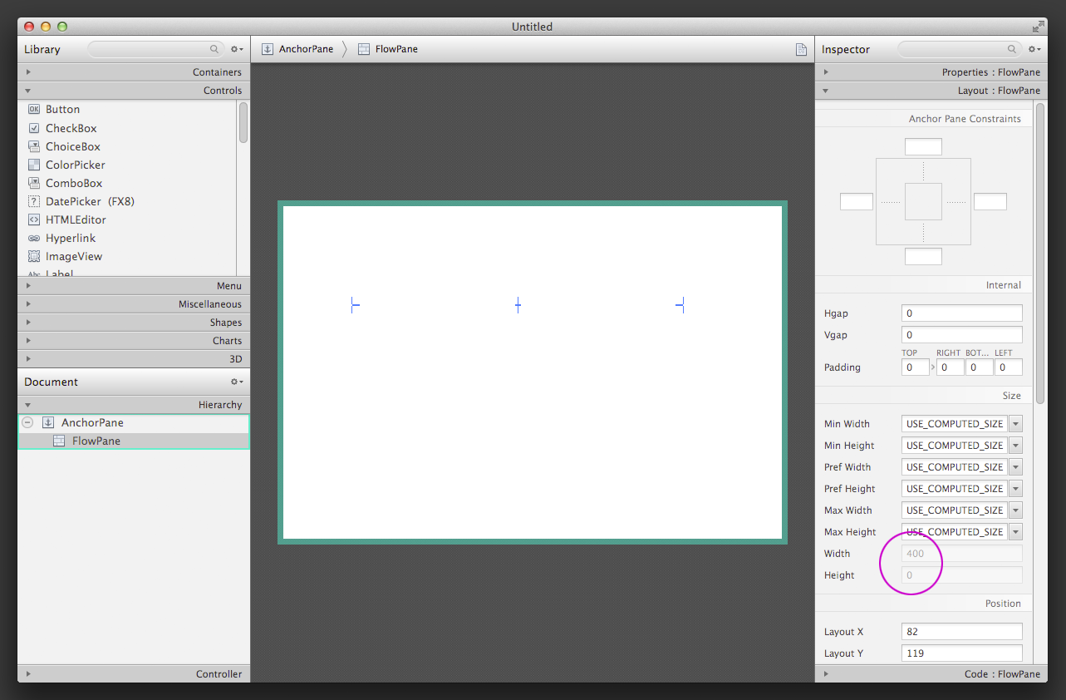Select the CheckBox control icon
1066x700 pixels.
[x=34, y=128]
